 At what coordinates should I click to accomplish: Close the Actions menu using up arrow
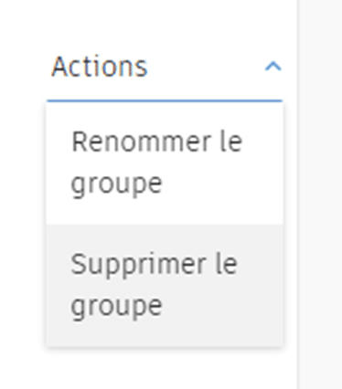click(273, 67)
